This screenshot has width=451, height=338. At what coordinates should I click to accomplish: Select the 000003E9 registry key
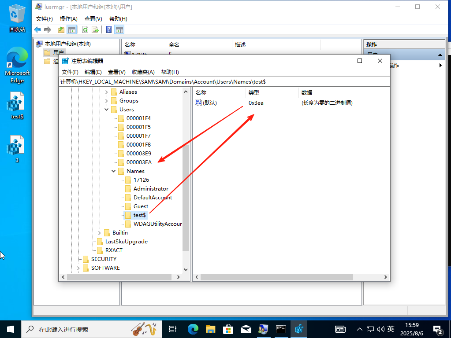point(138,154)
